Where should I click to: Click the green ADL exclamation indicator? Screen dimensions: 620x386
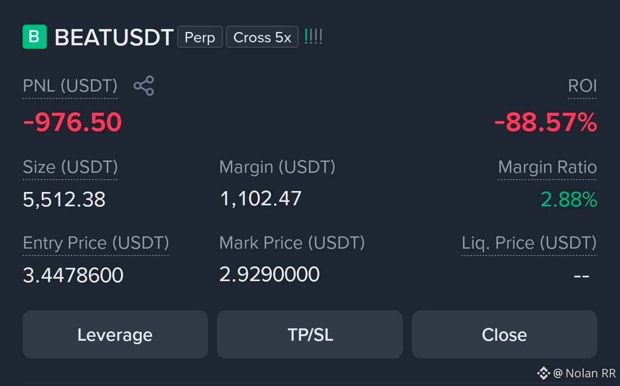pyautogui.click(x=313, y=37)
